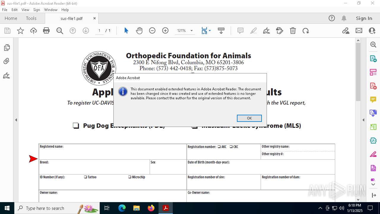
Task: Send file by email
Action: pos(359,31)
